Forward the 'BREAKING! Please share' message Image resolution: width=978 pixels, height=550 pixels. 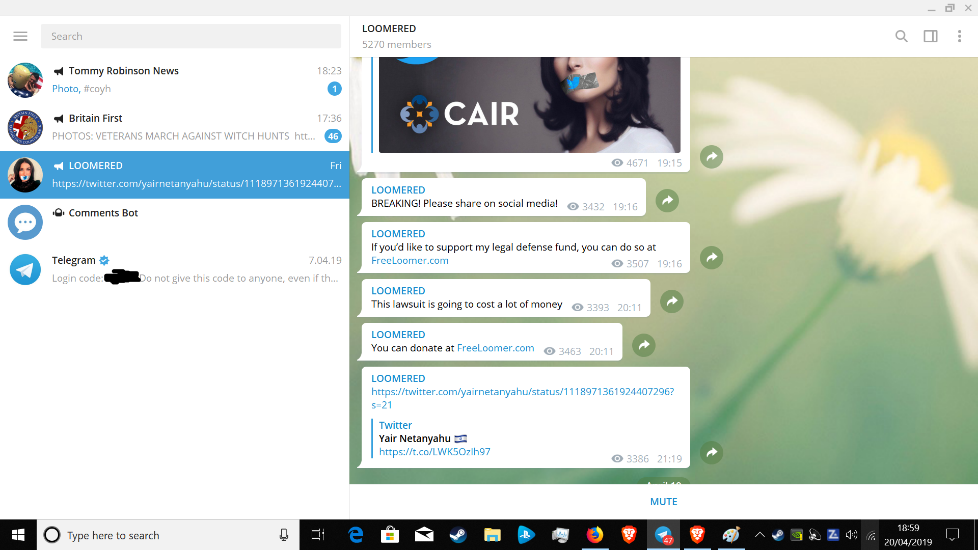667,201
